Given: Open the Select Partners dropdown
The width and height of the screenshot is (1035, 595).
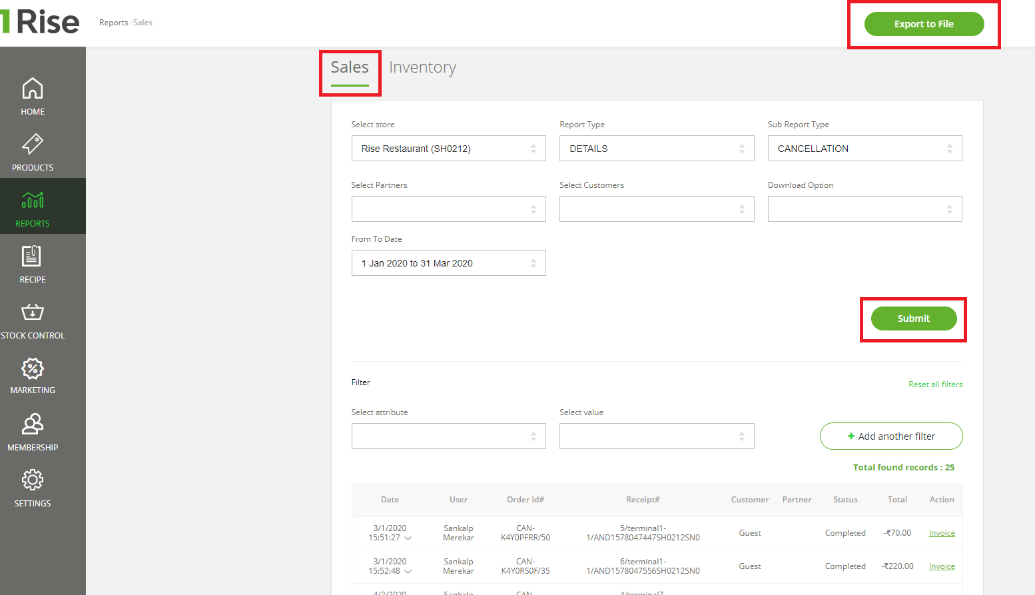Looking at the screenshot, I should tap(449, 209).
